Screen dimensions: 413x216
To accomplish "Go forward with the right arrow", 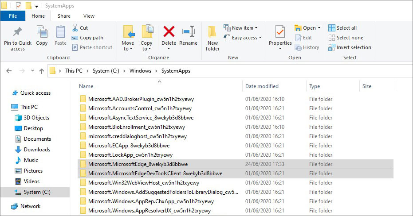I will 22,71.
